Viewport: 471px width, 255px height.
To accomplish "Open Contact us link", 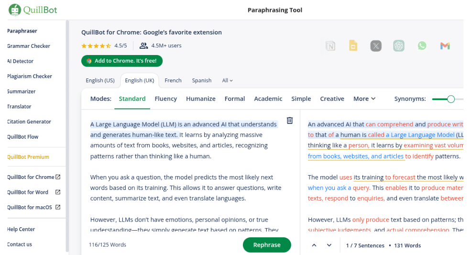I will tap(20, 244).
